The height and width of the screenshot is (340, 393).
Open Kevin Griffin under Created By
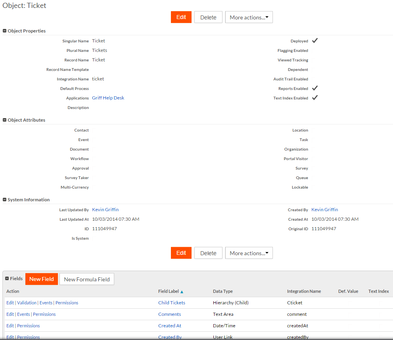click(324, 210)
